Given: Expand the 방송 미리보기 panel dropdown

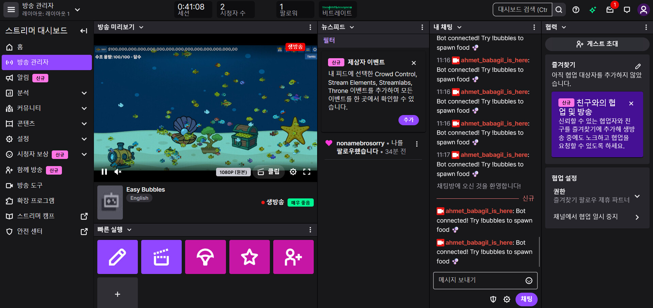Looking at the screenshot, I should pos(141,27).
